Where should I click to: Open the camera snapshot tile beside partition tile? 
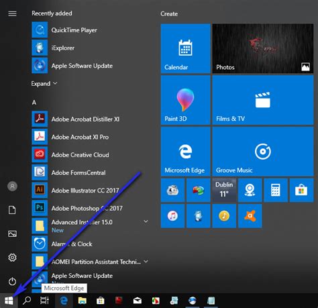tap(172, 190)
